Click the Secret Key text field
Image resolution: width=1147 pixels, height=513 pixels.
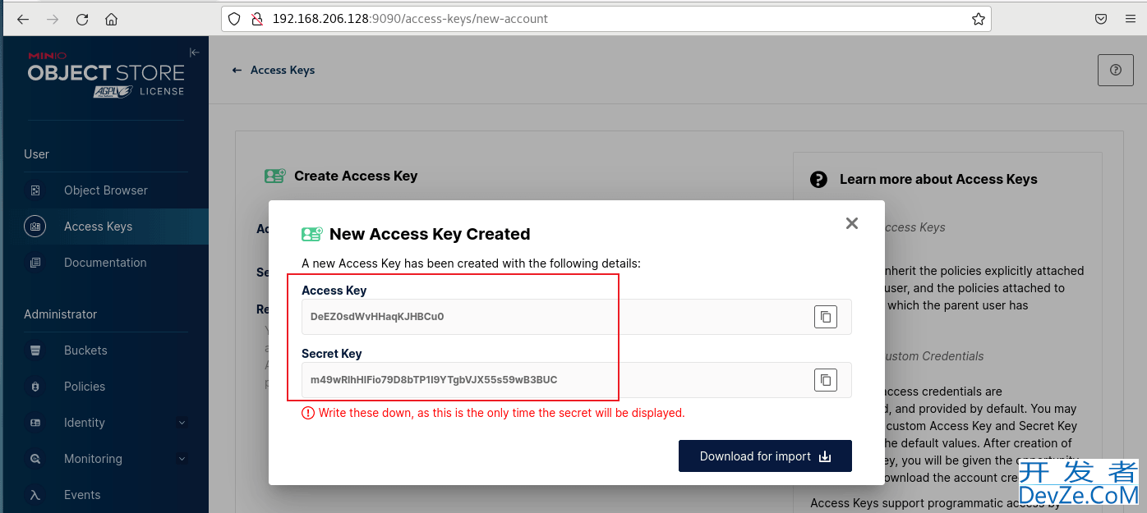pos(577,380)
